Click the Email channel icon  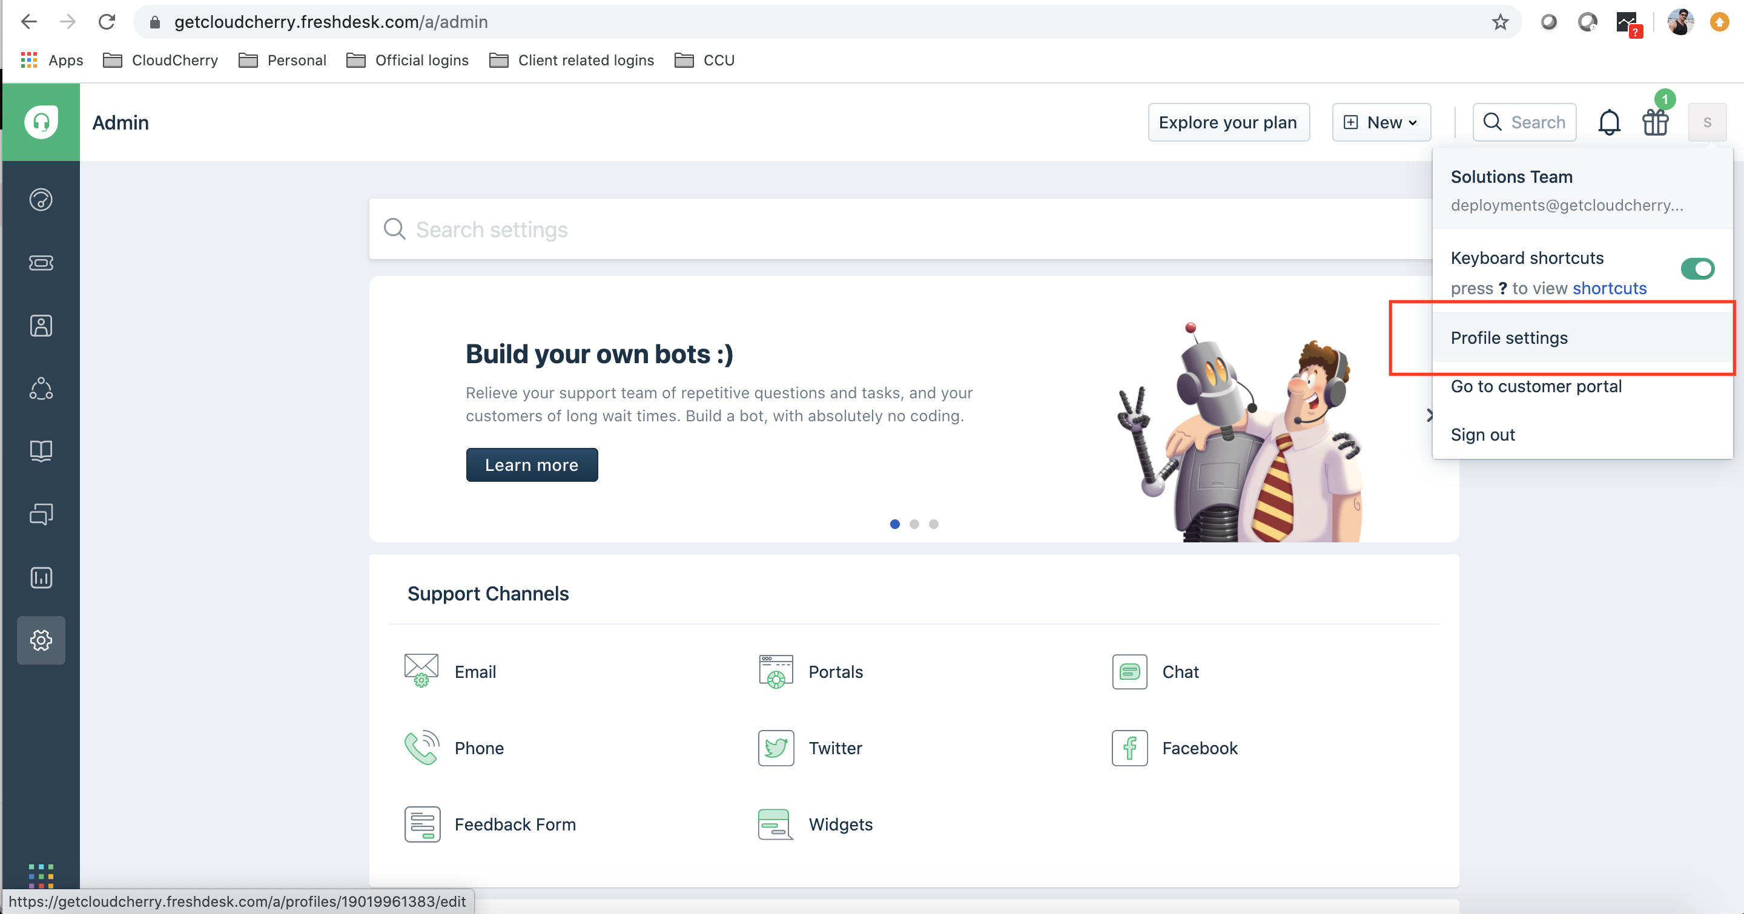(x=421, y=671)
